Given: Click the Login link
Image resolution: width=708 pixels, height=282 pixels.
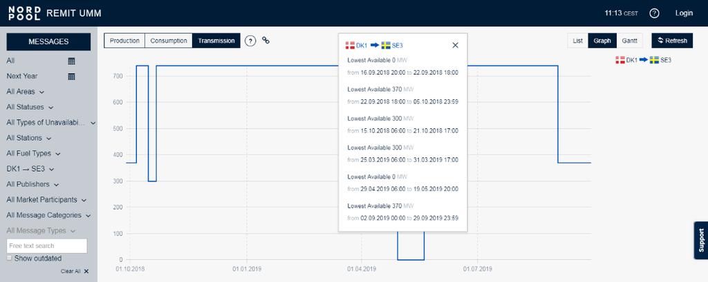Looking at the screenshot, I should point(684,13).
